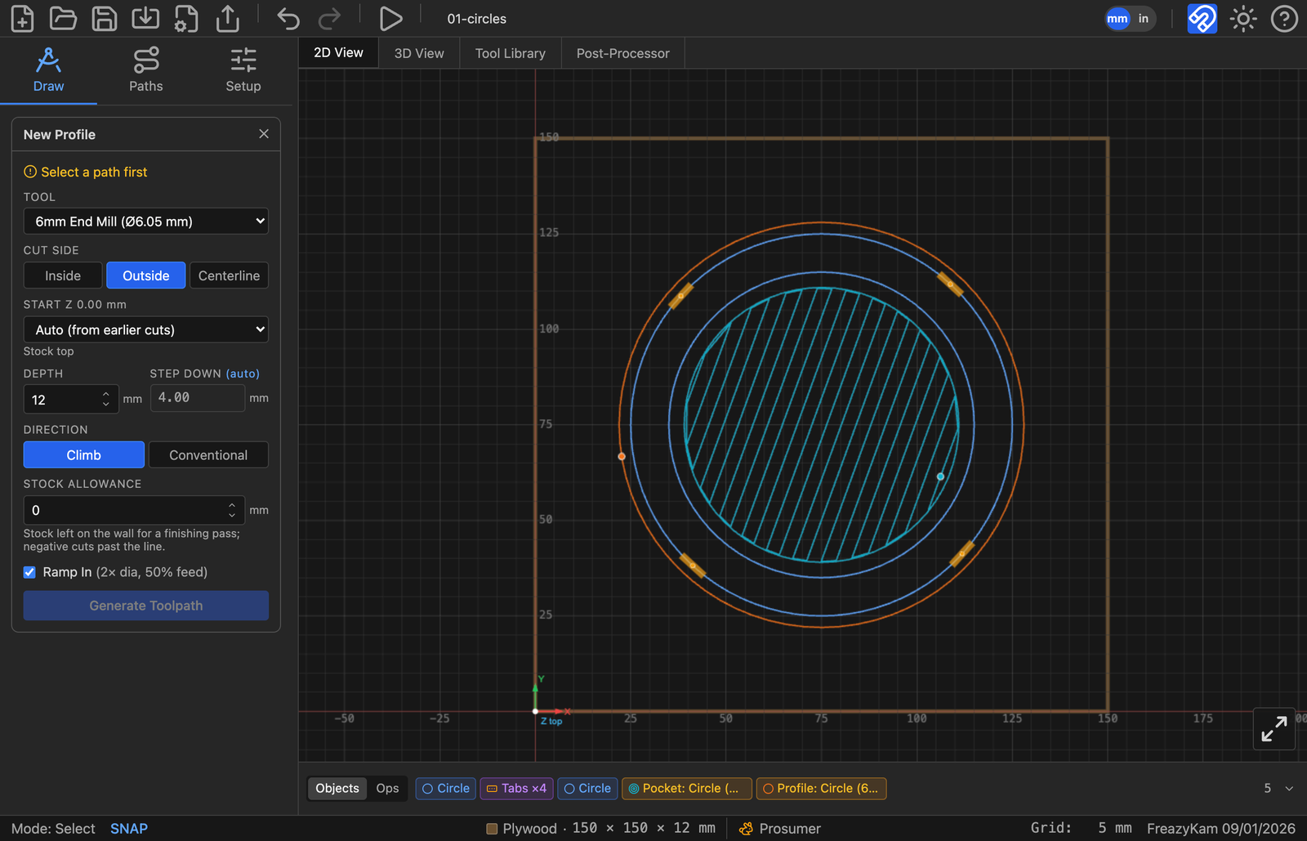
Task: Set direction to Conventional
Action: [208, 454]
